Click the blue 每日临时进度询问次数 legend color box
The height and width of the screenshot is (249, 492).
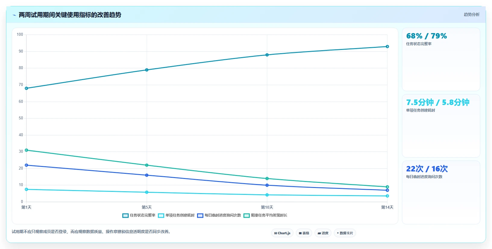coord(200,215)
